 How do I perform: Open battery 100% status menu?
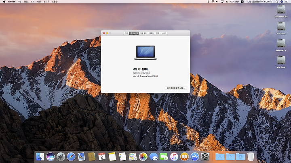tap(234, 2)
